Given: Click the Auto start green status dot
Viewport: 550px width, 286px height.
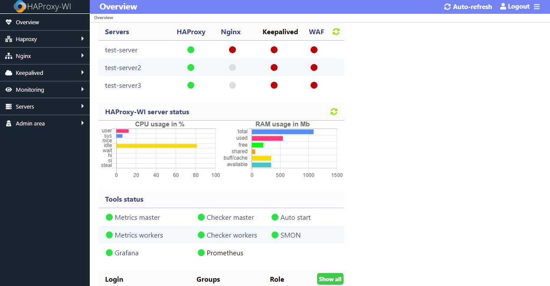Looking at the screenshot, I should click(275, 217).
